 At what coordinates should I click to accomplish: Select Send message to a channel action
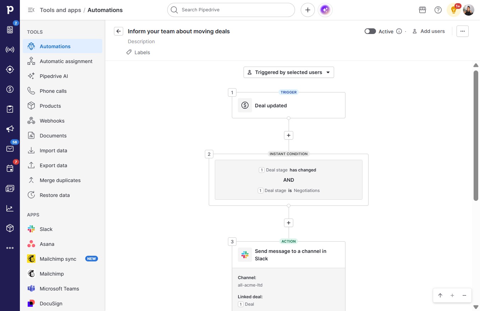pyautogui.click(x=289, y=255)
